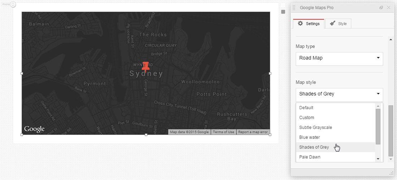
Task: Click the Pyrmont label on the map
Action: (95, 83)
